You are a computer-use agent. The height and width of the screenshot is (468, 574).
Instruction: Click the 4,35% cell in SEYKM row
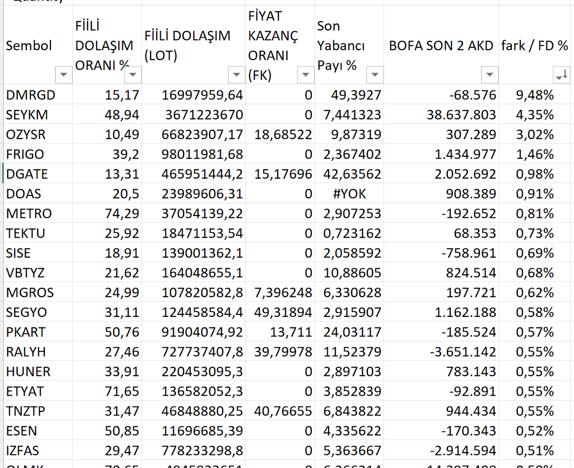535,115
